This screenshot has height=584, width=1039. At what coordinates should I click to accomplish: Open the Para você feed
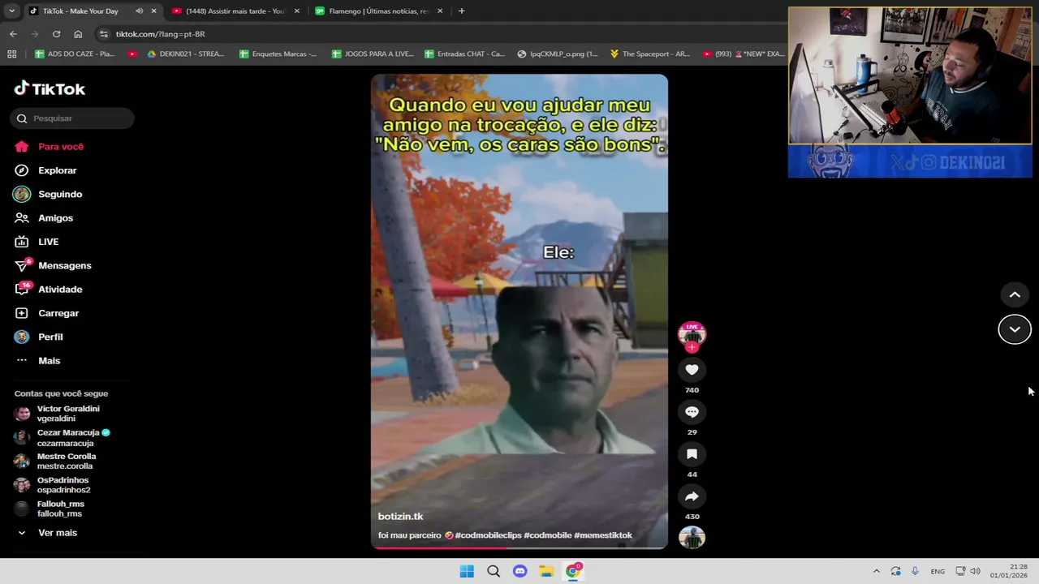[50, 147]
